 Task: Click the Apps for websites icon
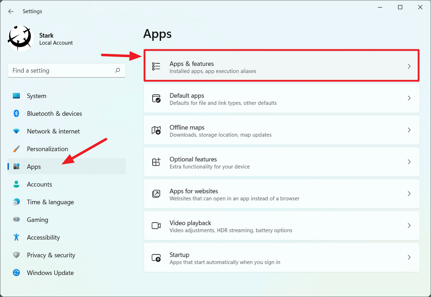point(156,194)
